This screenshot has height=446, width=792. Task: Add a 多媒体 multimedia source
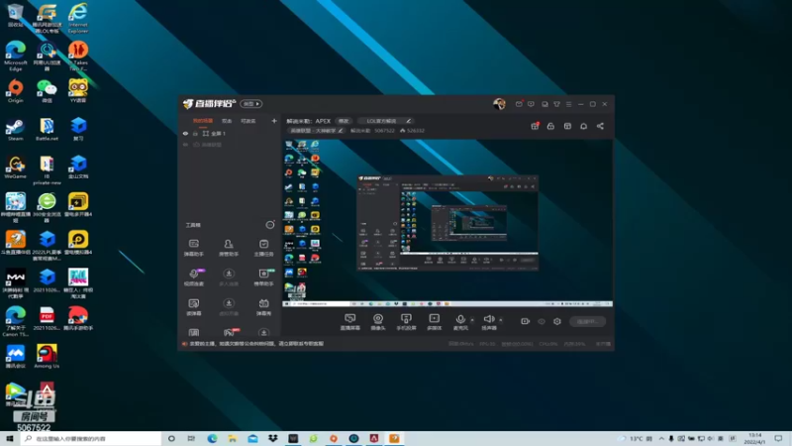tap(435, 321)
